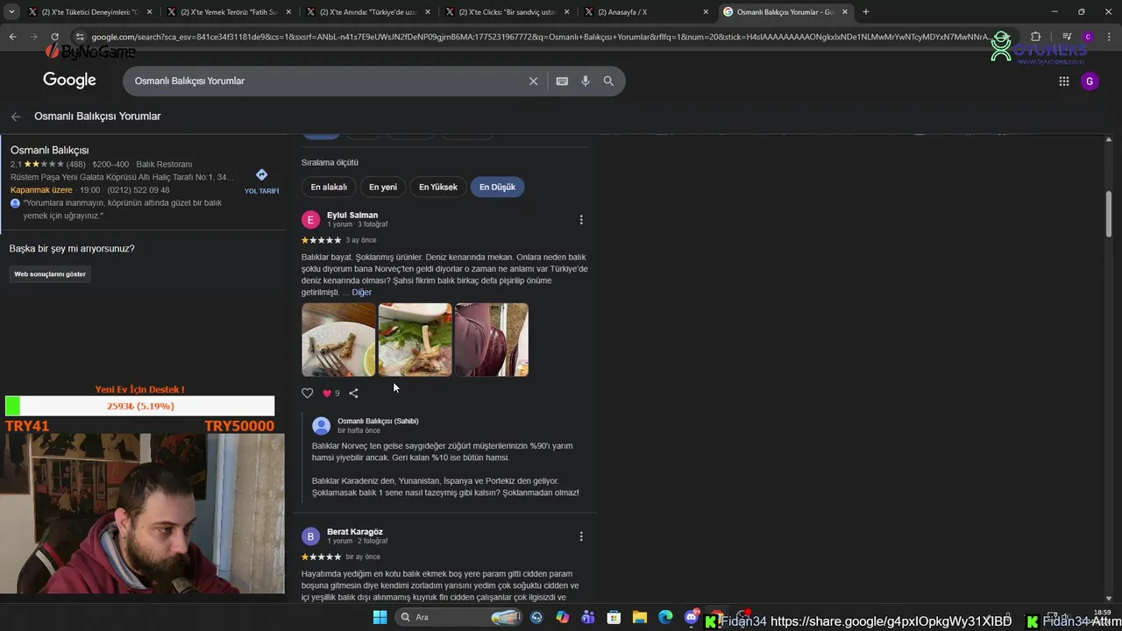The height and width of the screenshot is (631, 1122).
Task: Click the pink heart reaction count 9
Action: click(331, 393)
